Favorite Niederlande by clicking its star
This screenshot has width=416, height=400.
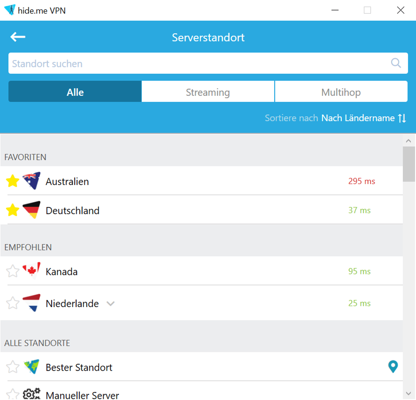13,303
